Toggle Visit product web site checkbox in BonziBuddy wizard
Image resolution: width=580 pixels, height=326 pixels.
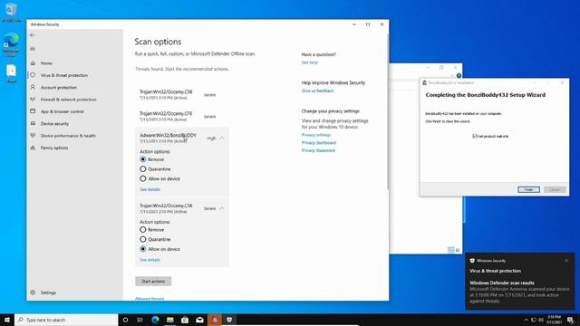tap(475, 136)
